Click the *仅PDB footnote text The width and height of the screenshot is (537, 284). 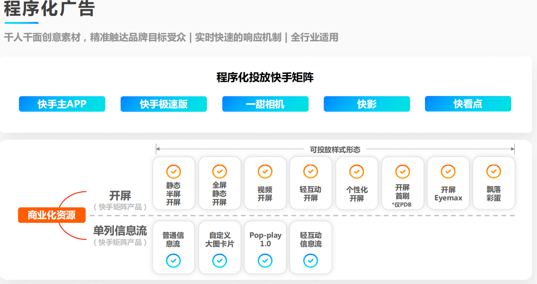pyautogui.click(x=402, y=205)
